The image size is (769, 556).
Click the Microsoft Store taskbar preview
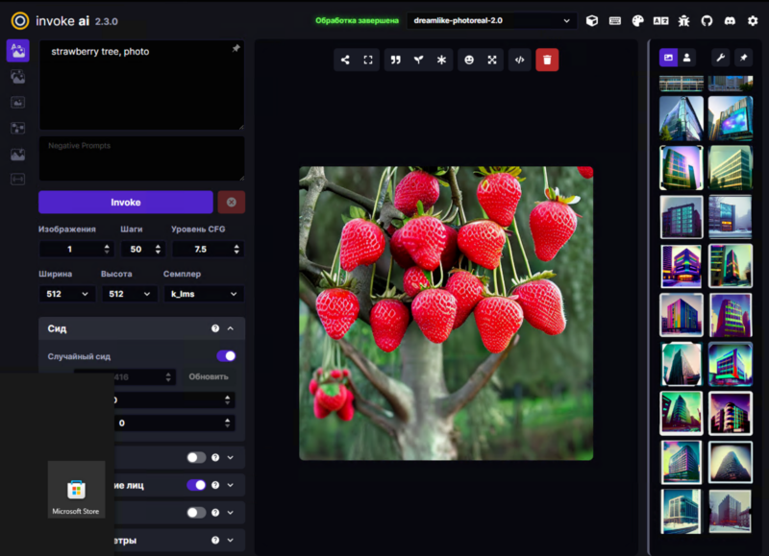[76, 490]
